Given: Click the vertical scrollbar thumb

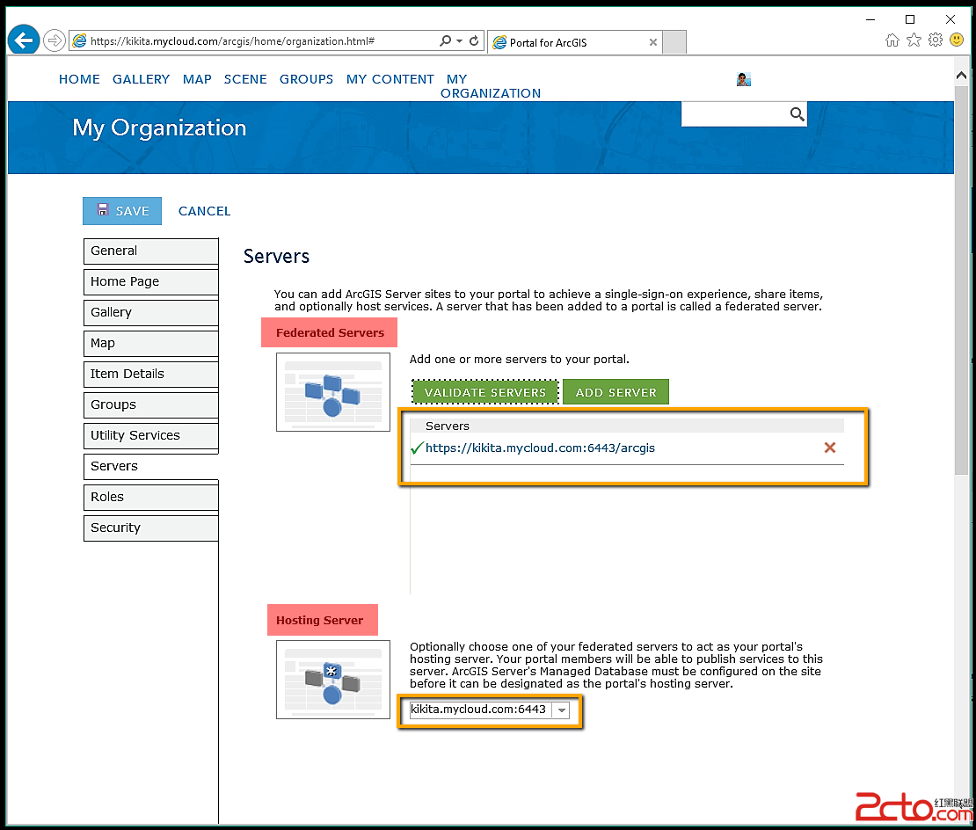Looking at the screenshot, I should coord(961,280).
